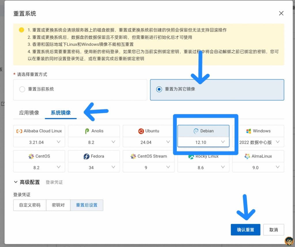Select the 重置当前系统 radio option
The width and height of the screenshot is (295, 247).
coord(80,90)
